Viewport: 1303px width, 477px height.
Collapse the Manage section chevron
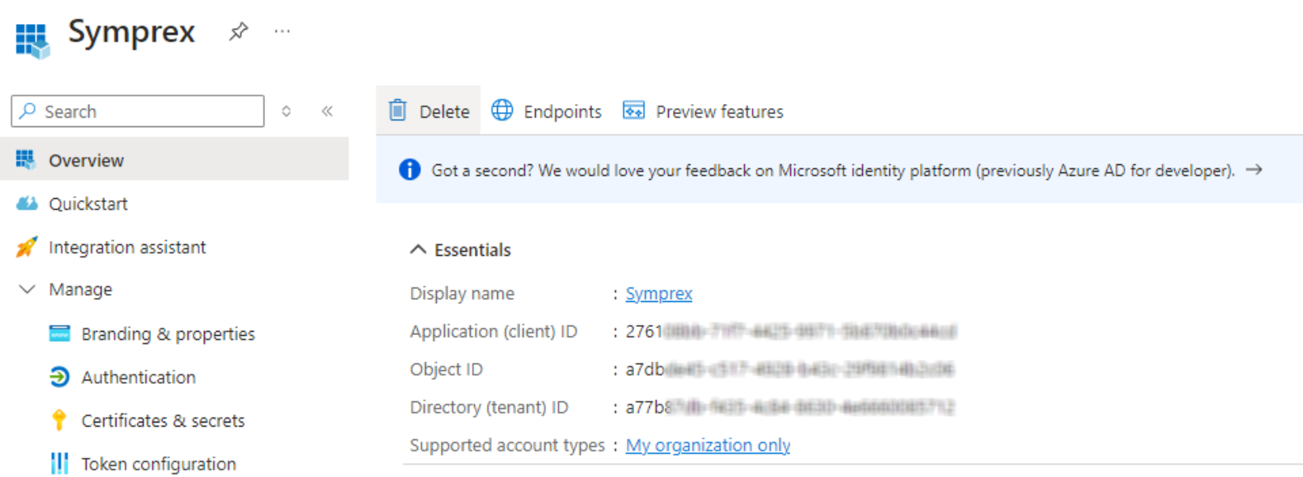[x=27, y=290]
